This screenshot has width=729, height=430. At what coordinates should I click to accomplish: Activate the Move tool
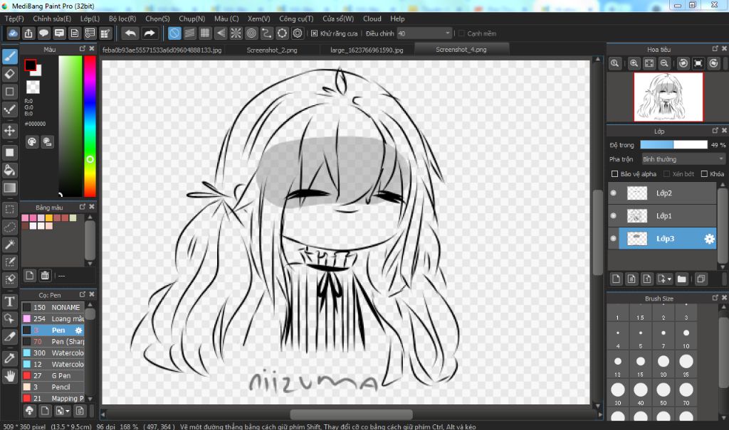(10, 131)
